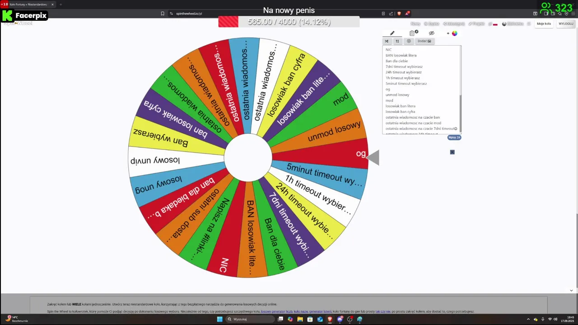Viewport: 578px width, 325px height.
Task: Open Microsoft Store from the taskbar
Action: click(310, 319)
